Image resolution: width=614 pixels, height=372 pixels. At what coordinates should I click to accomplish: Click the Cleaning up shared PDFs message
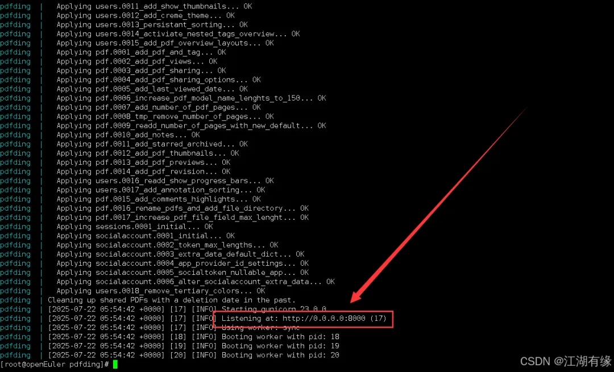point(172,300)
